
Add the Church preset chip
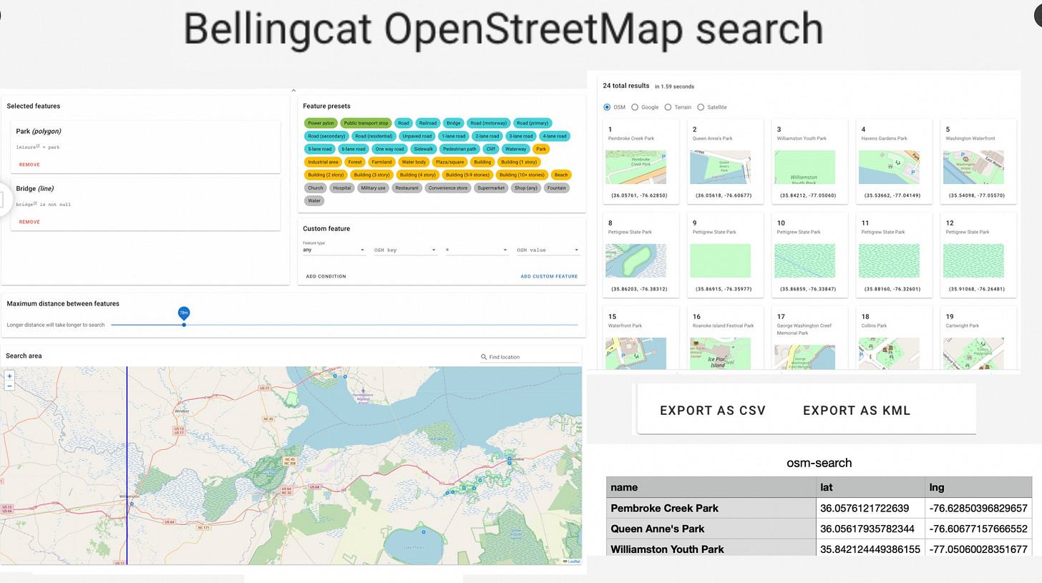point(316,187)
